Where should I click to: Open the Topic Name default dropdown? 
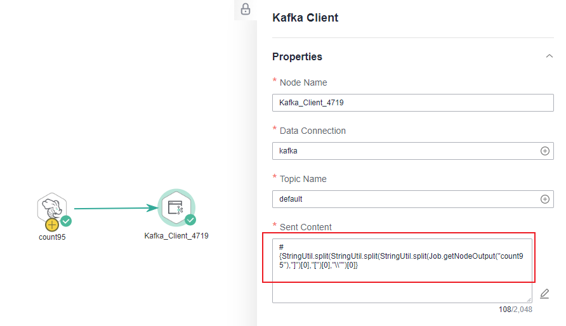(x=413, y=199)
